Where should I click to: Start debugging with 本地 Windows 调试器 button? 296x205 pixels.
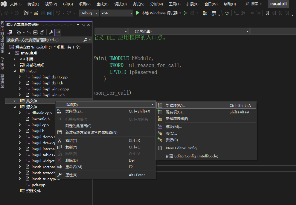(157, 13)
